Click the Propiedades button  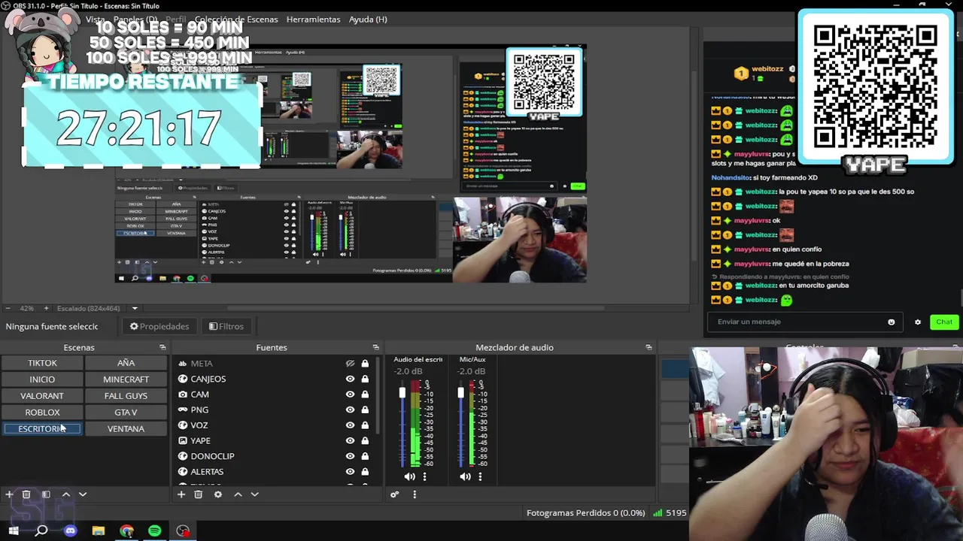(x=159, y=326)
